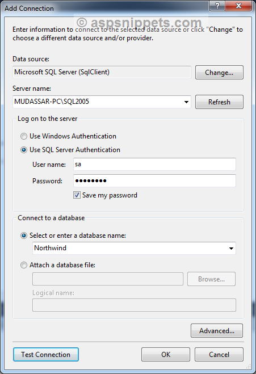
Task: Refresh the server name list
Action: (x=219, y=102)
